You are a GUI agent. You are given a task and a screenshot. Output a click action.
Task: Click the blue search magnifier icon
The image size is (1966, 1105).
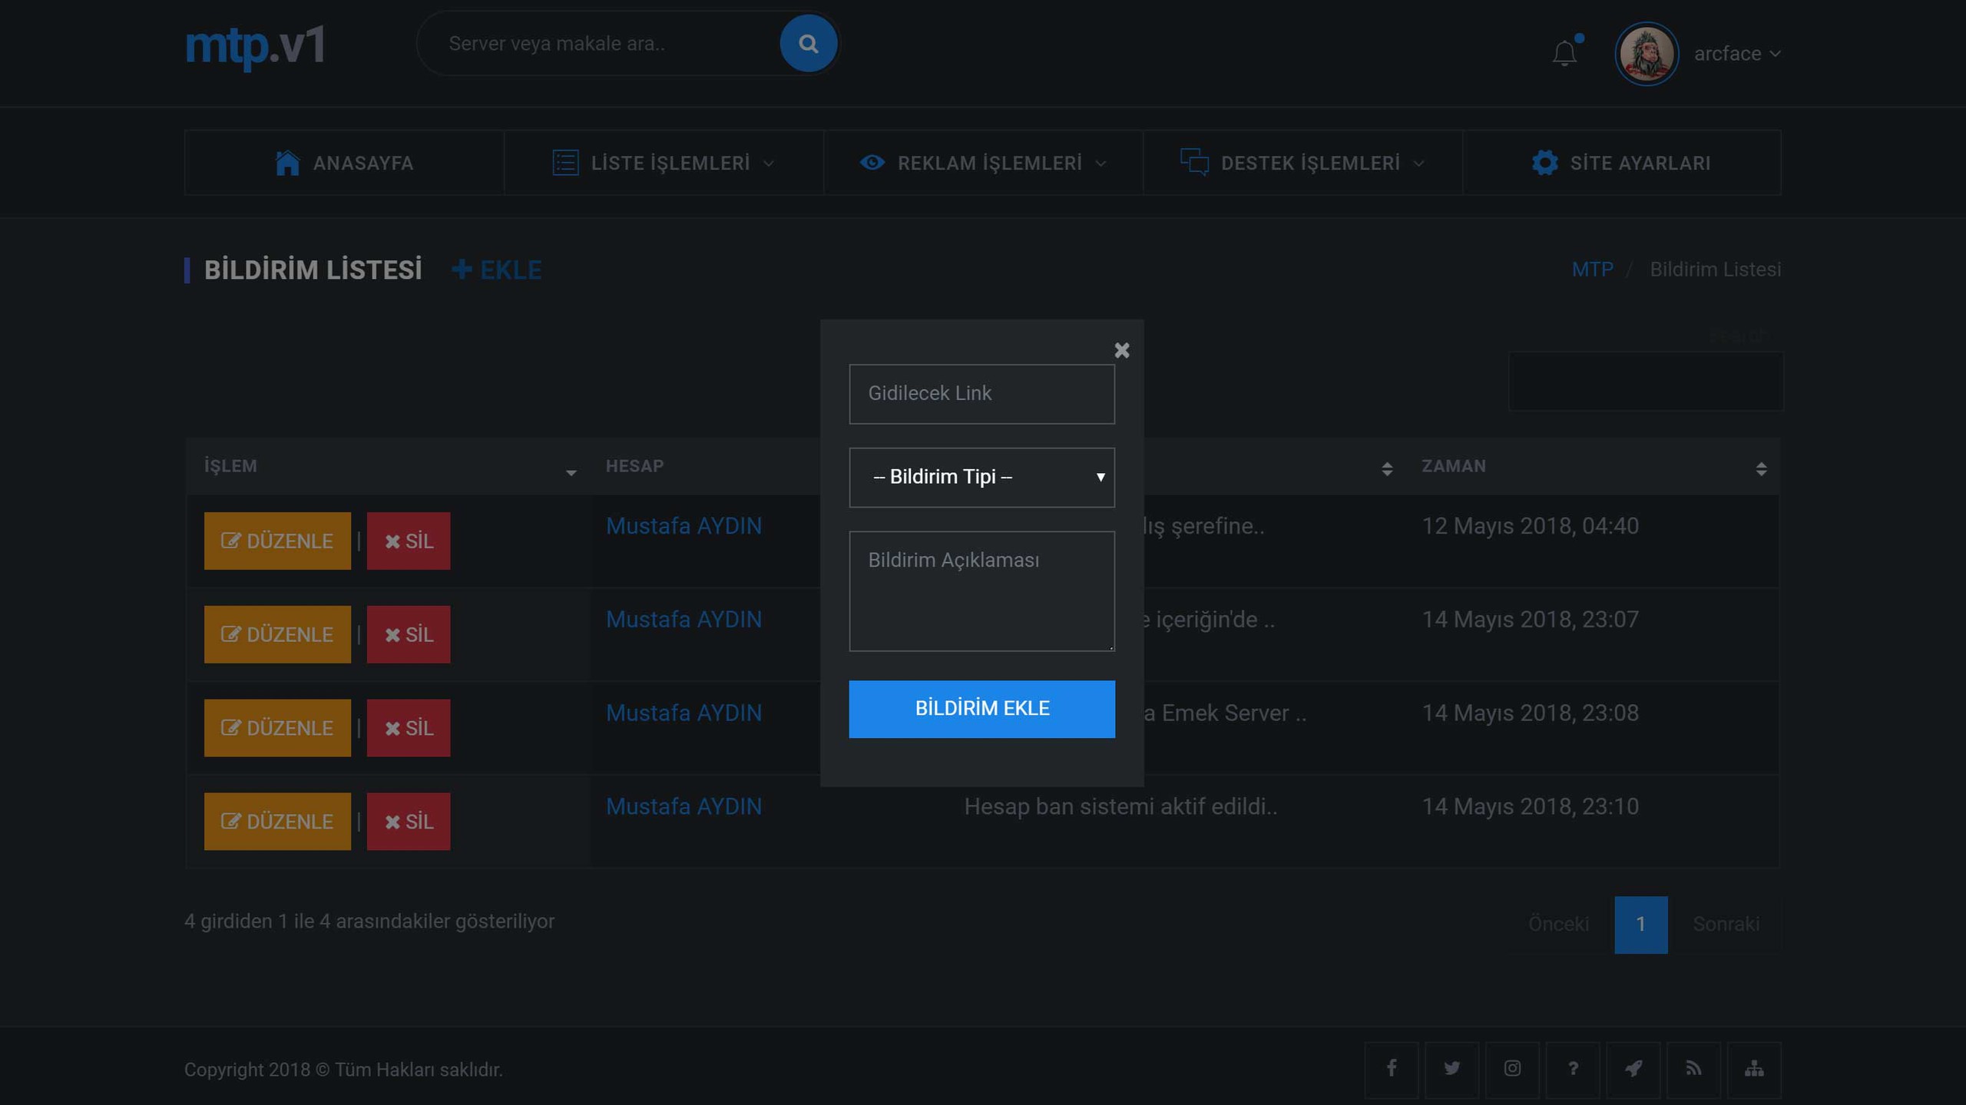[x=808, y=44]
